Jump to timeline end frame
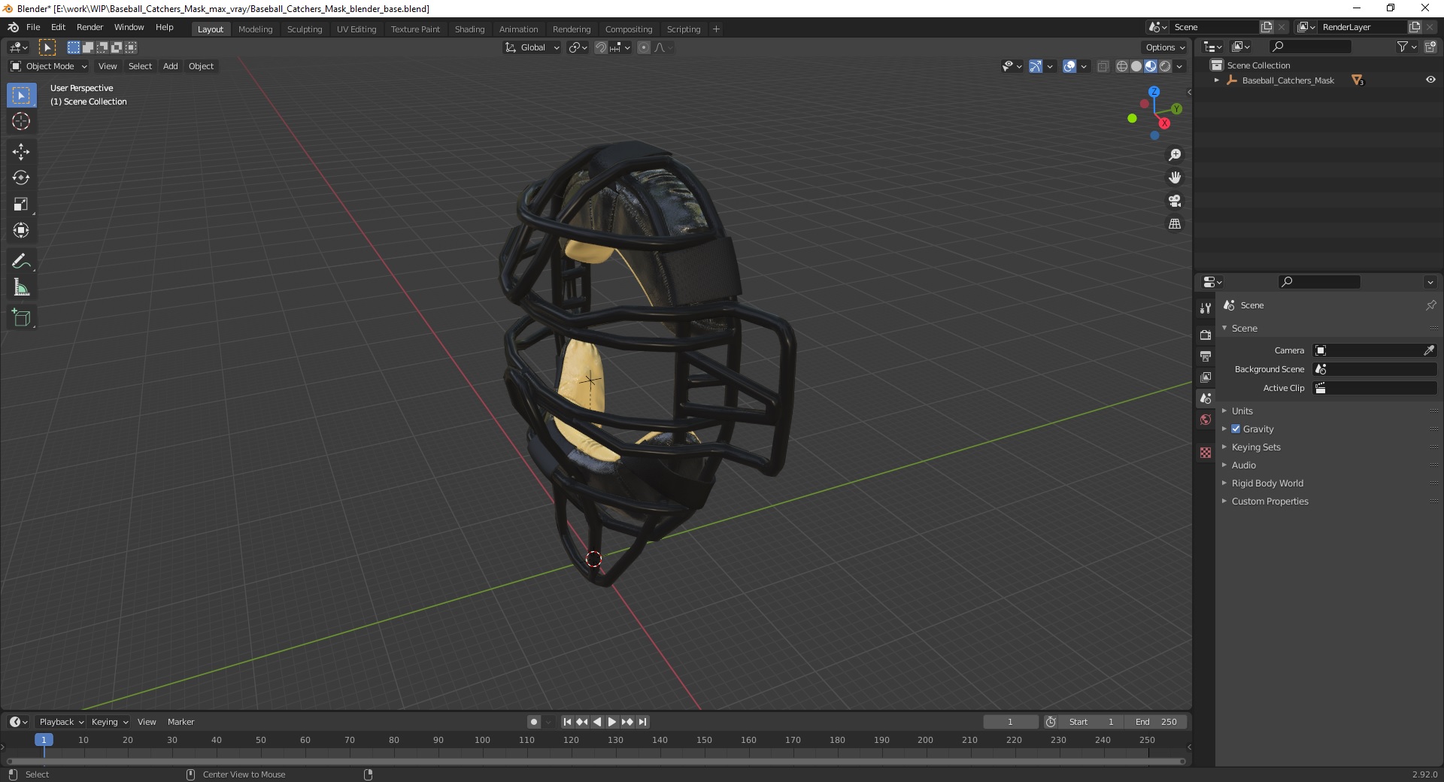This screenshot has width=1444, height=782. 642,722
